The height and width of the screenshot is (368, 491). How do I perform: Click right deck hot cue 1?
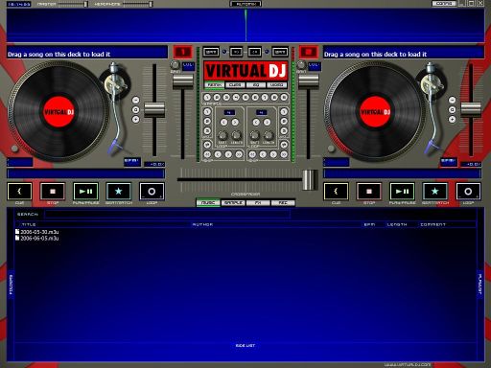[284, 112]
